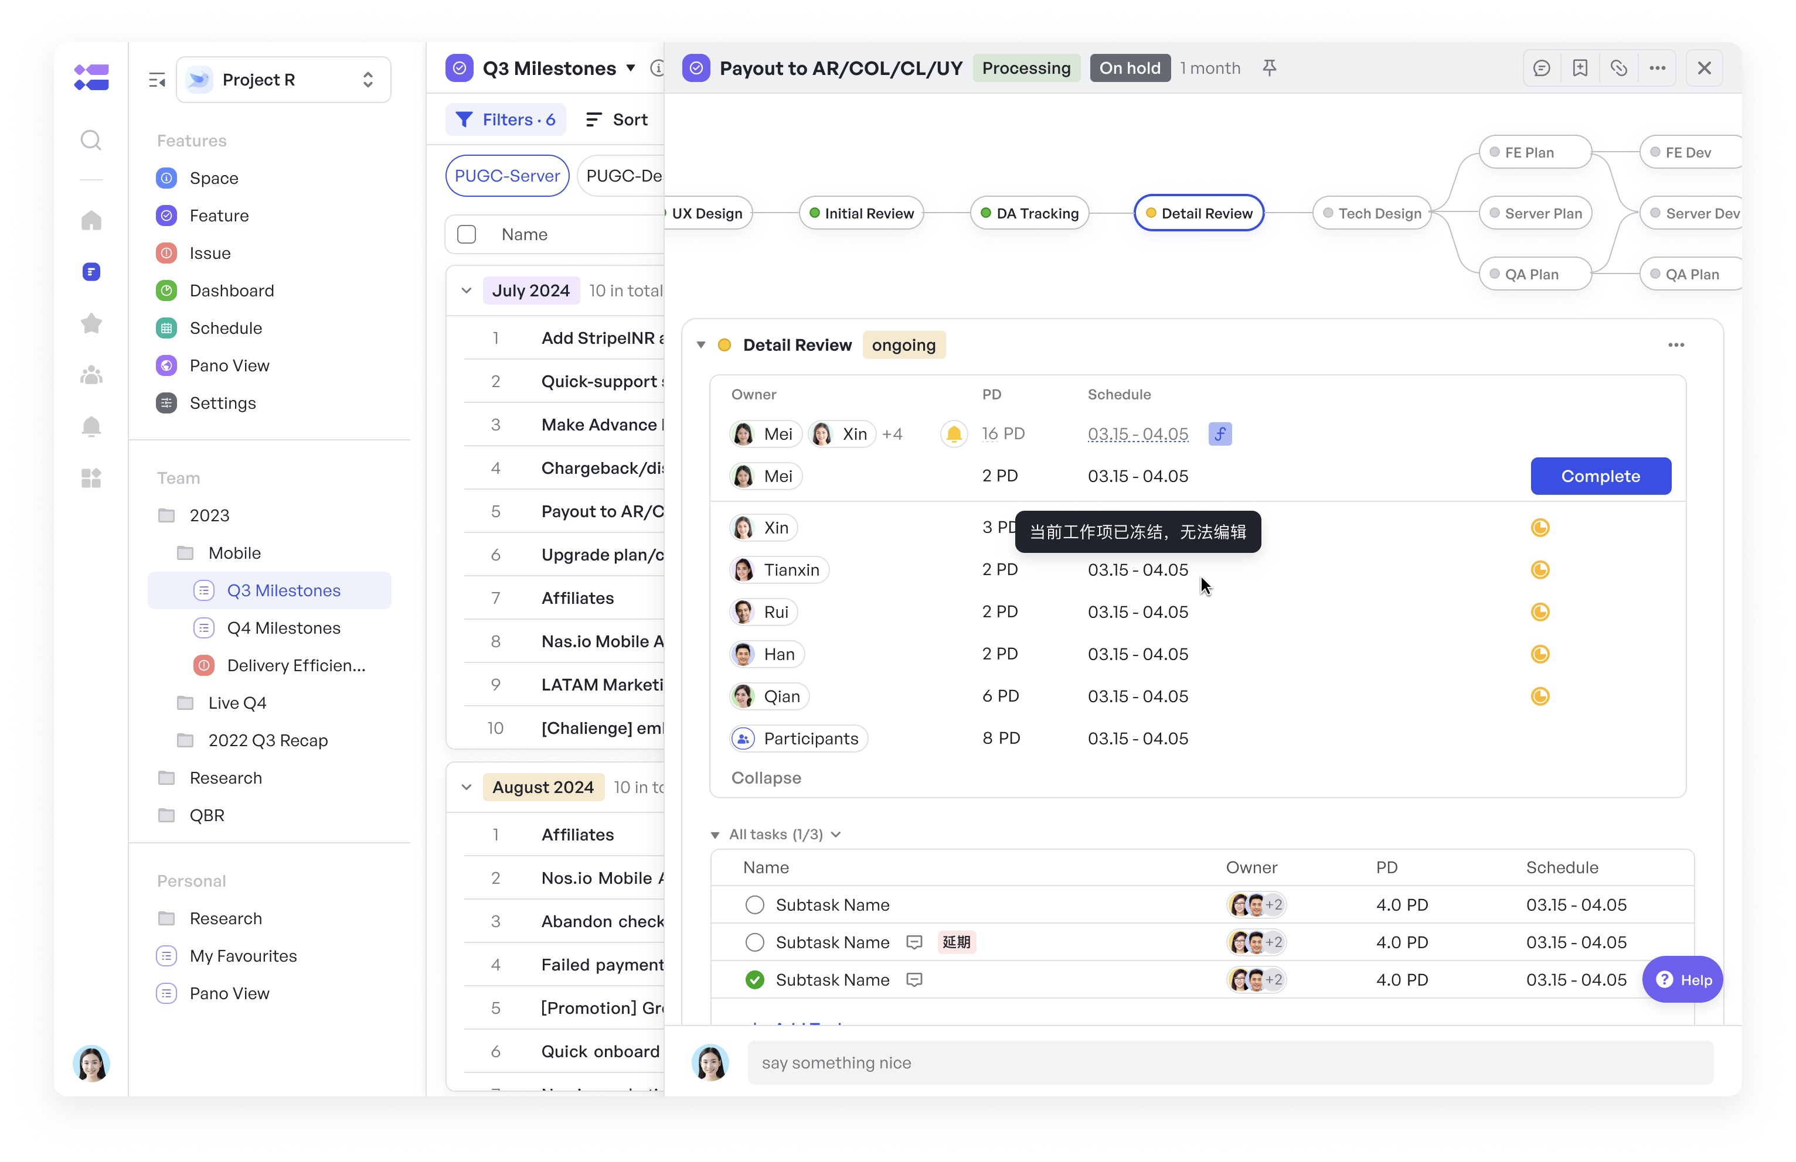Open comment icon on the completed subtask

click(x=914, y=980)
